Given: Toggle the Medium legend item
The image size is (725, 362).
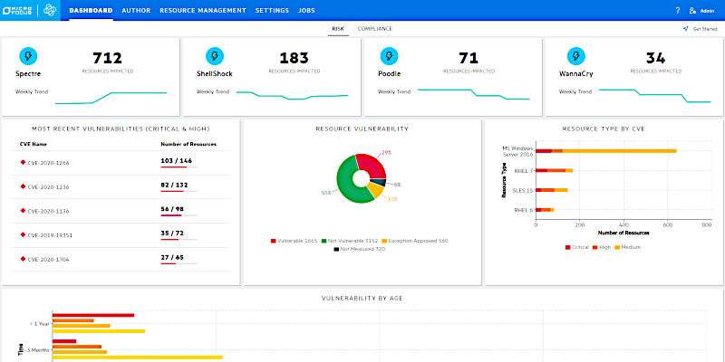Looking at the screenshot, I should coord(634,246).
